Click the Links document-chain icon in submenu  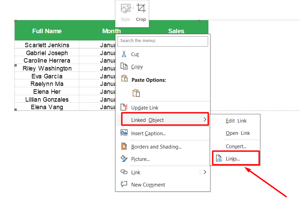(219, 158)
